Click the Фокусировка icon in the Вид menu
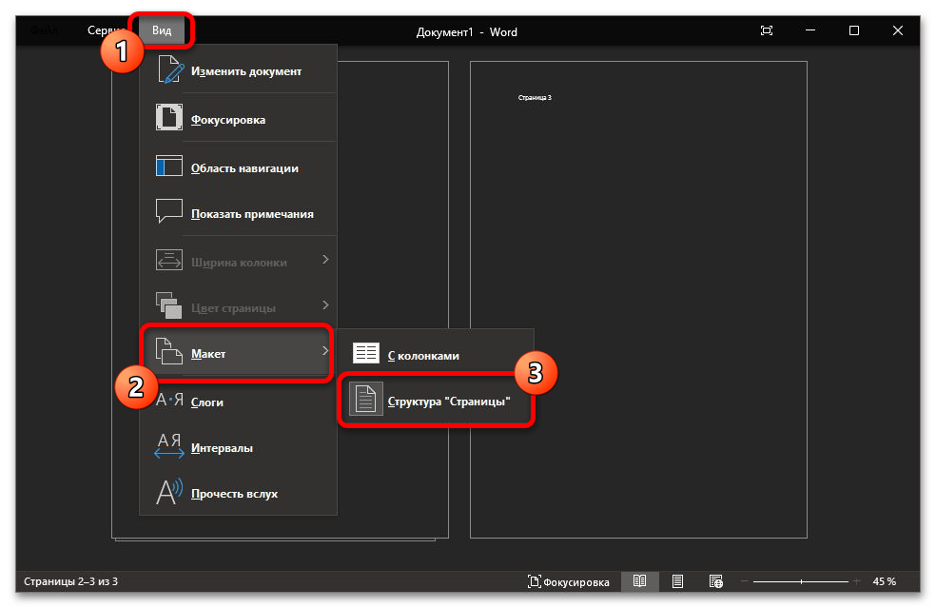 (x=168, y=120)
